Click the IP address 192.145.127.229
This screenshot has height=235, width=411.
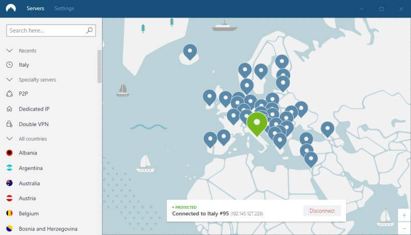coord(247,214)
